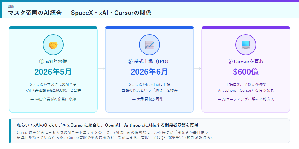Click the line 'Anysphere（Cursor）を買収発表'
Screen dimensions: 299x149
point(246,90)
